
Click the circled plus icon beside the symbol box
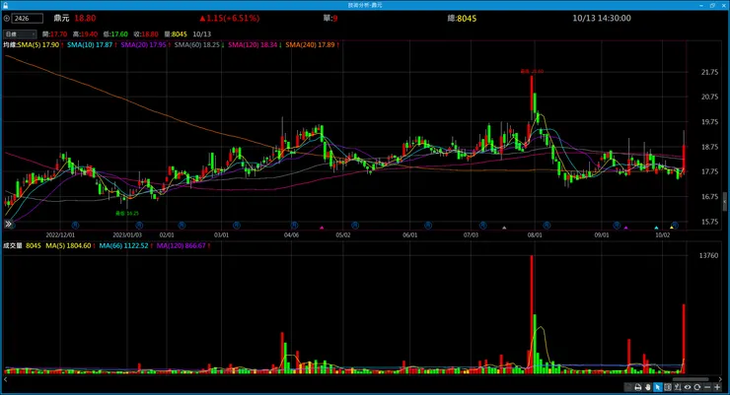coord(7,19)
